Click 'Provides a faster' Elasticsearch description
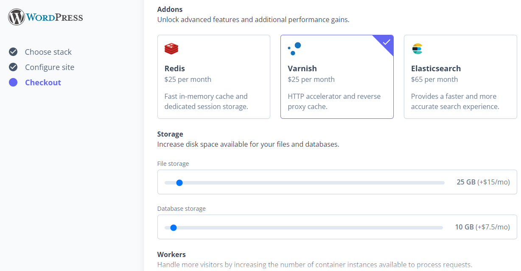Screen dimensions: 521x271 (x=455, y=101)
